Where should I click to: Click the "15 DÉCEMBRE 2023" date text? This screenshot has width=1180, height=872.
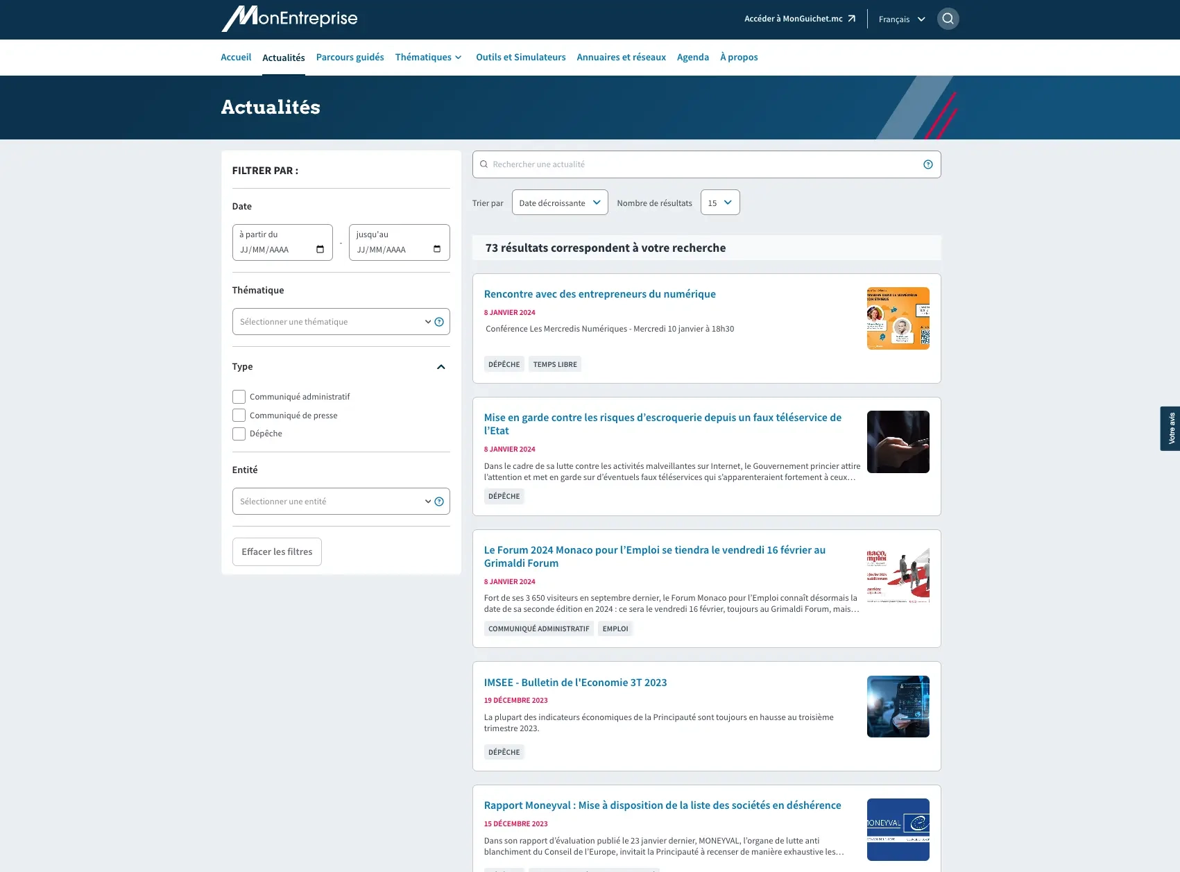[516, 824]
